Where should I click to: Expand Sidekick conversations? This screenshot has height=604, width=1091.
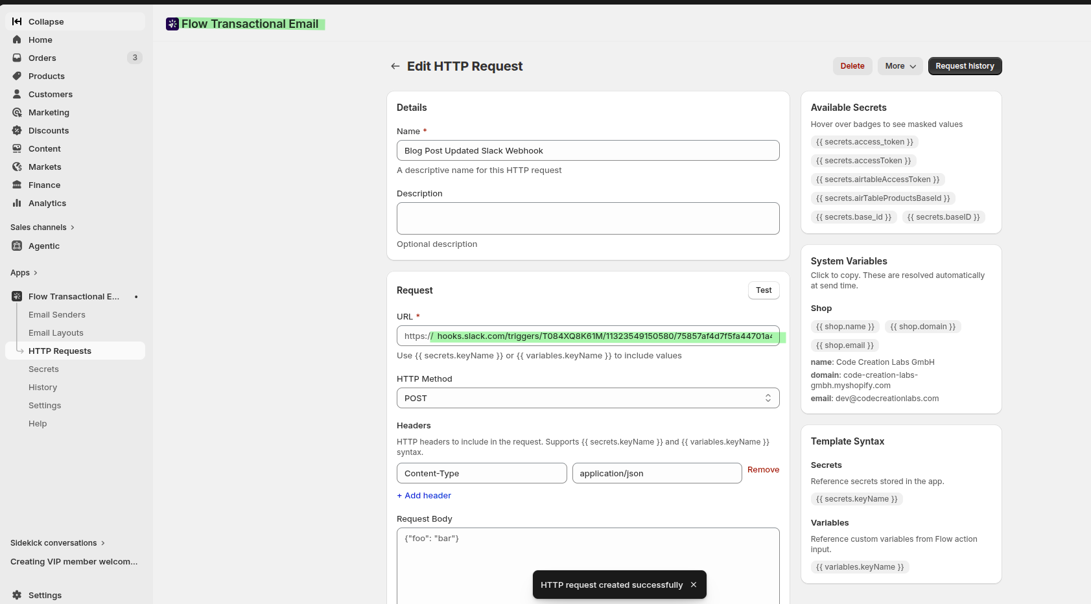coord(58,543)
